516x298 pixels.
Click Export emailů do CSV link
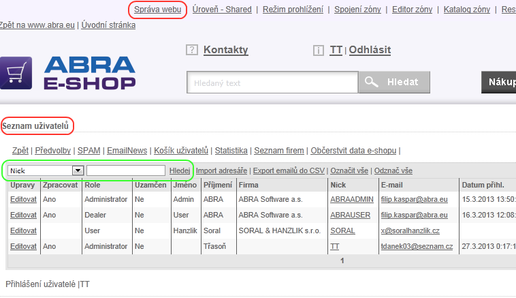click(289, 170)
